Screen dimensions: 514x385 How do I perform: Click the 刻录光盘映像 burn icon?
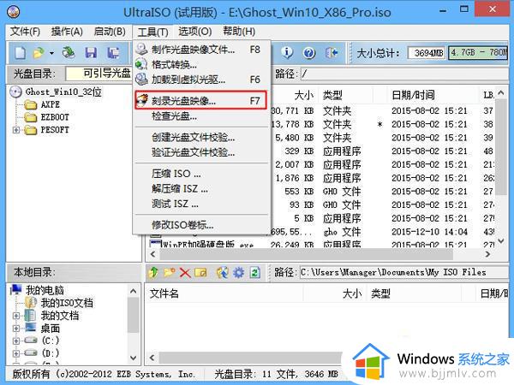[142, 100]
